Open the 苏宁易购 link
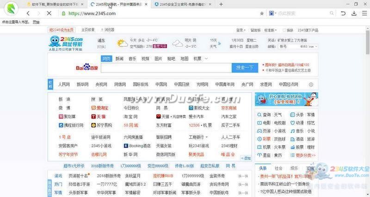Image resolution: width=370 pixels, height=197 pixels. 102,125
